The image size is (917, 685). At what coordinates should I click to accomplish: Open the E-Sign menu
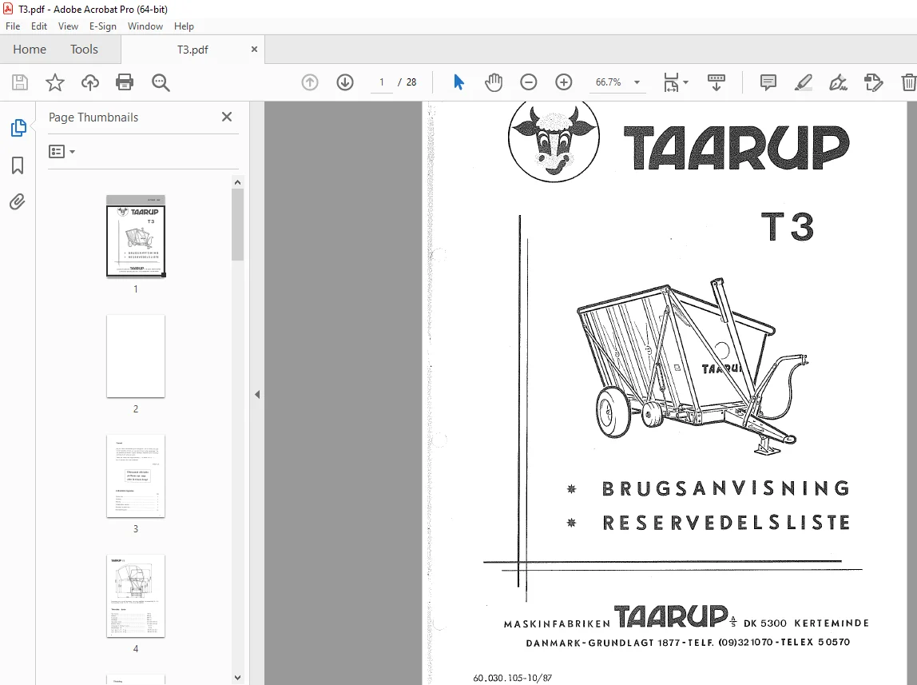103,26
